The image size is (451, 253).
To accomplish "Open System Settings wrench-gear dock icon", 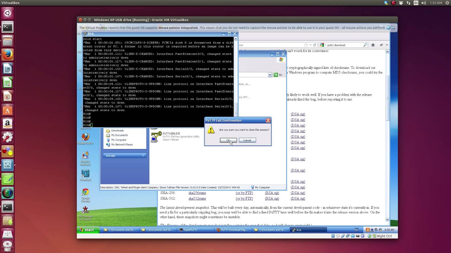I will [7, 137].
